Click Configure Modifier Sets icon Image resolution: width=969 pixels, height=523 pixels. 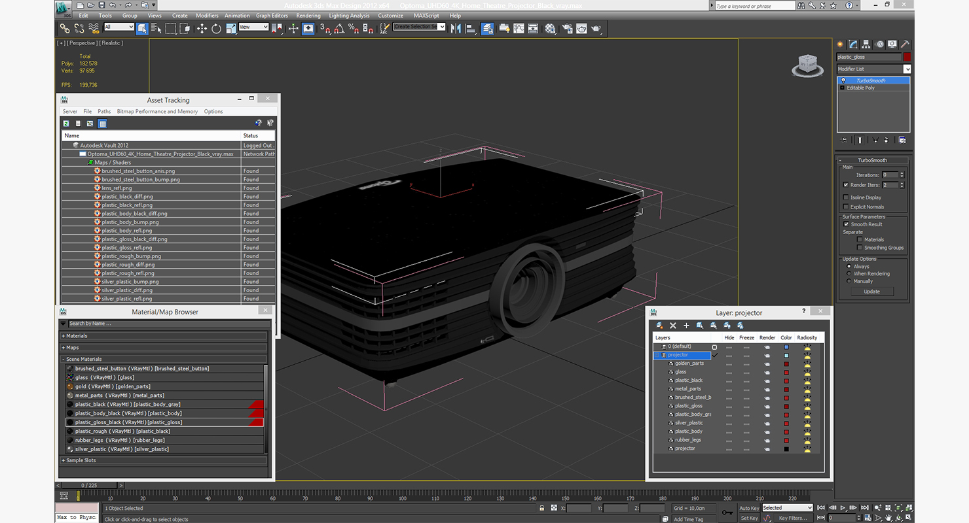click(x=902, y=140)
